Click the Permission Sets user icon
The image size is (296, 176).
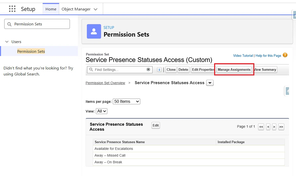[94, 31]
